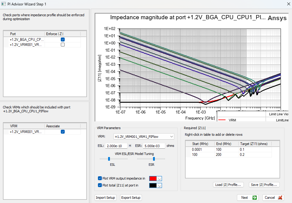Toggle Plot total |Z11| at port checkbox
292x203 pixels.
click(x=100, y=185)
